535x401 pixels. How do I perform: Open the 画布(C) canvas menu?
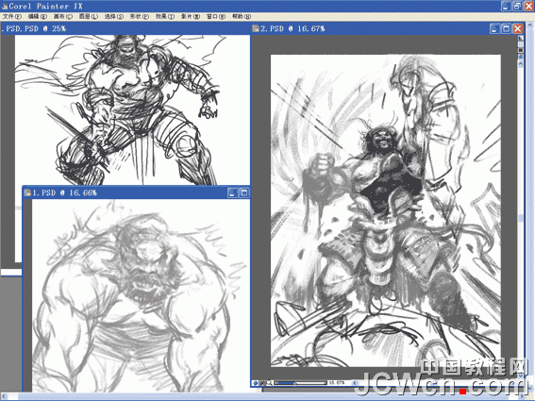tap(63, 16)
